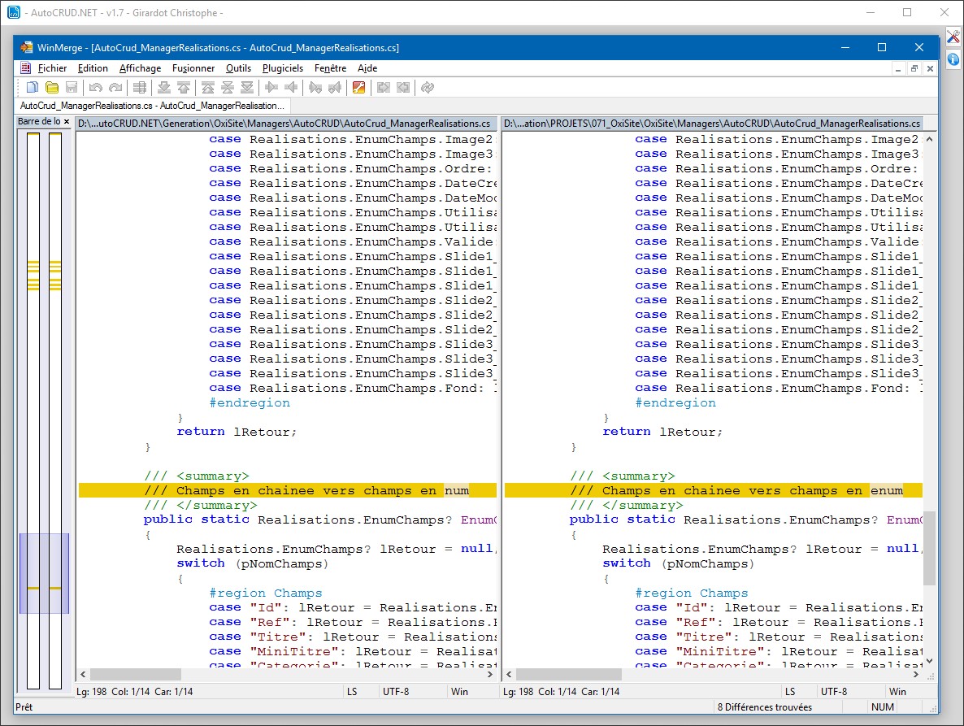Image resolution: width=964 pixels, height=726 pixels.
Task: Click '#endregion' in the left pane
Action: click(x=250, y=403)
